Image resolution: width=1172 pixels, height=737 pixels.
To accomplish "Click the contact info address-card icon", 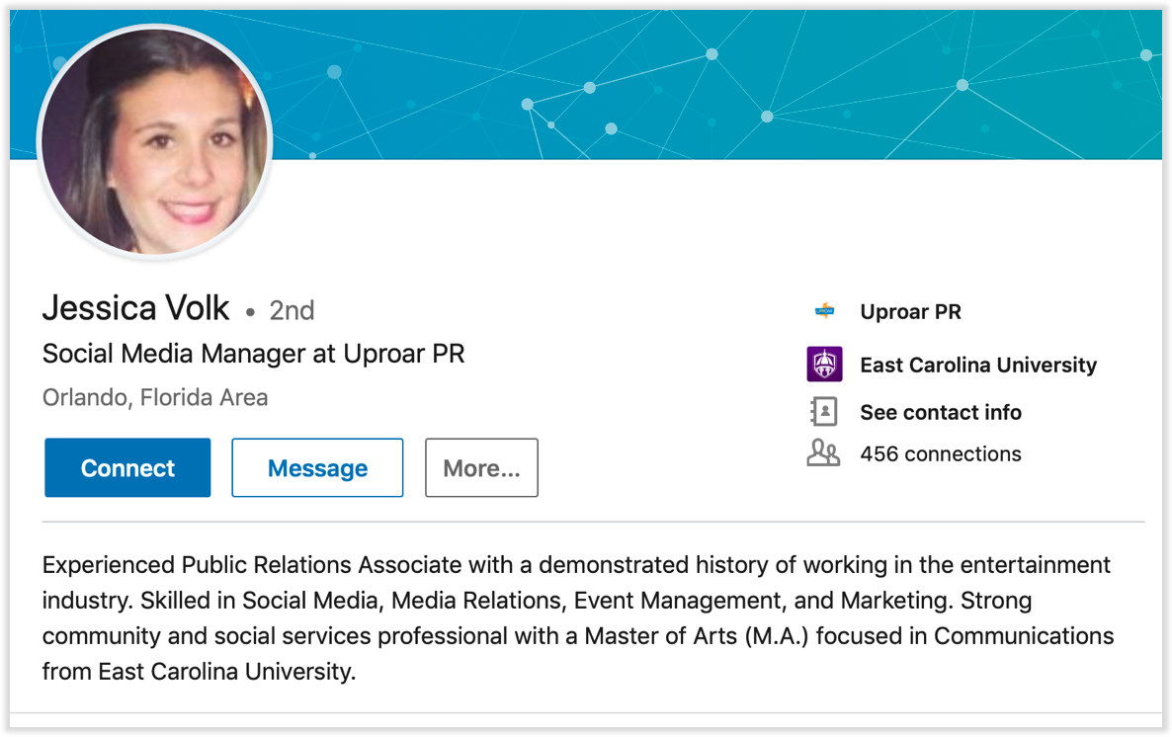I will [x=824, y=412].
